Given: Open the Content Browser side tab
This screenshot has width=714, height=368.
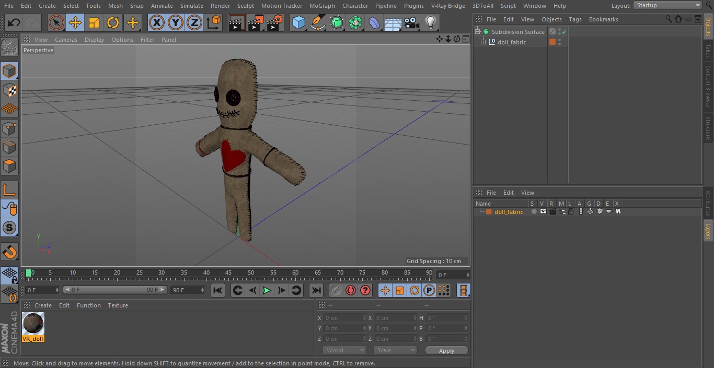Looking at the screenshot, I should [x=708, y=86].
